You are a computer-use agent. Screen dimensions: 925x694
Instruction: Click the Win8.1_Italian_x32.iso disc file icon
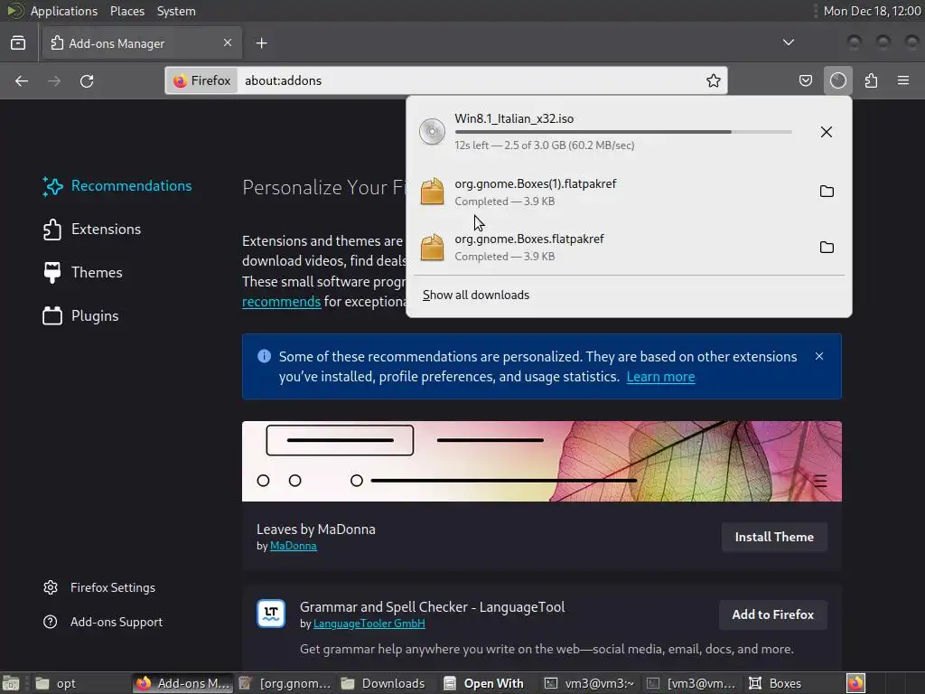pyautogui.click(x=432, y=132)
